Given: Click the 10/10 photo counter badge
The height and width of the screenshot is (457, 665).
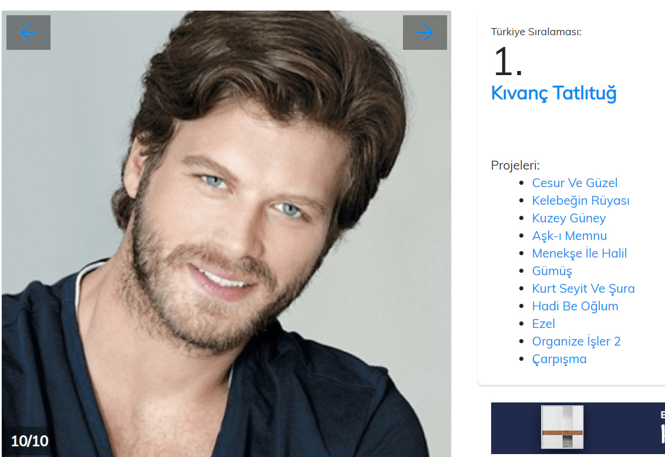Looking at the screenshot, I should (29, 441).
